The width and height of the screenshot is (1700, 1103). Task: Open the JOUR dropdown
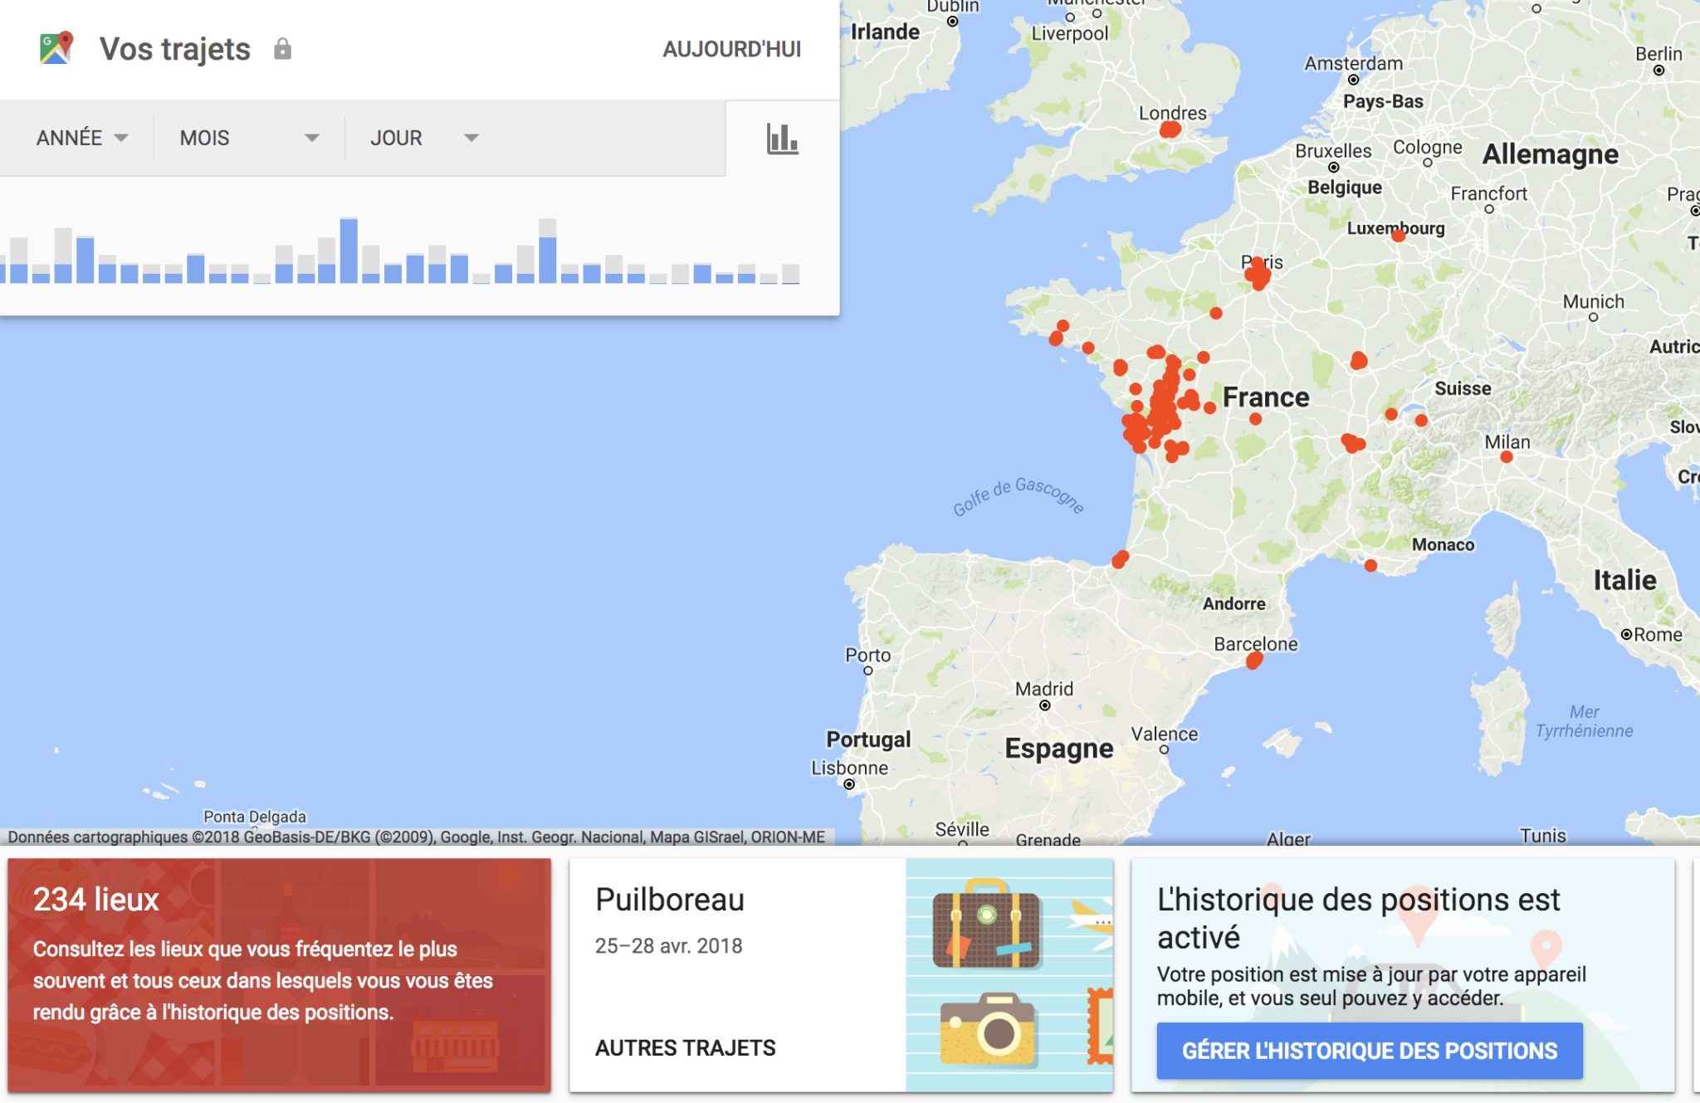pyautogui.click(x=423, y=138)
